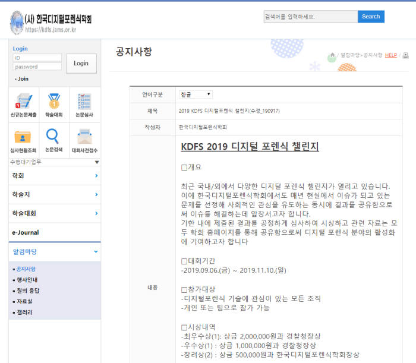Click the title '2019 KDFS 디지털포렌식 챌린지(수정_190917)'
Screen dimensions: 416x363
(x=229, y=111)
